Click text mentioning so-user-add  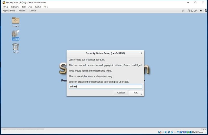(99, 82)
